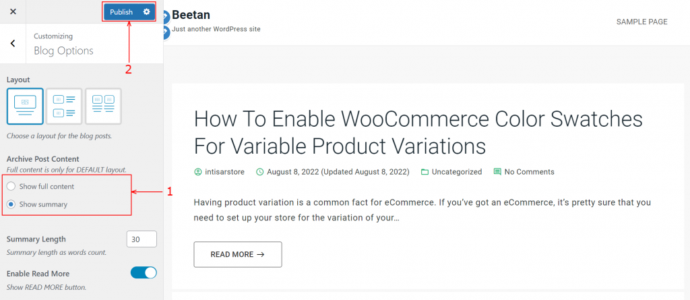Go back using the left chevron arrow
This screenshot has width=690, height=300.
tap(13, 43)
